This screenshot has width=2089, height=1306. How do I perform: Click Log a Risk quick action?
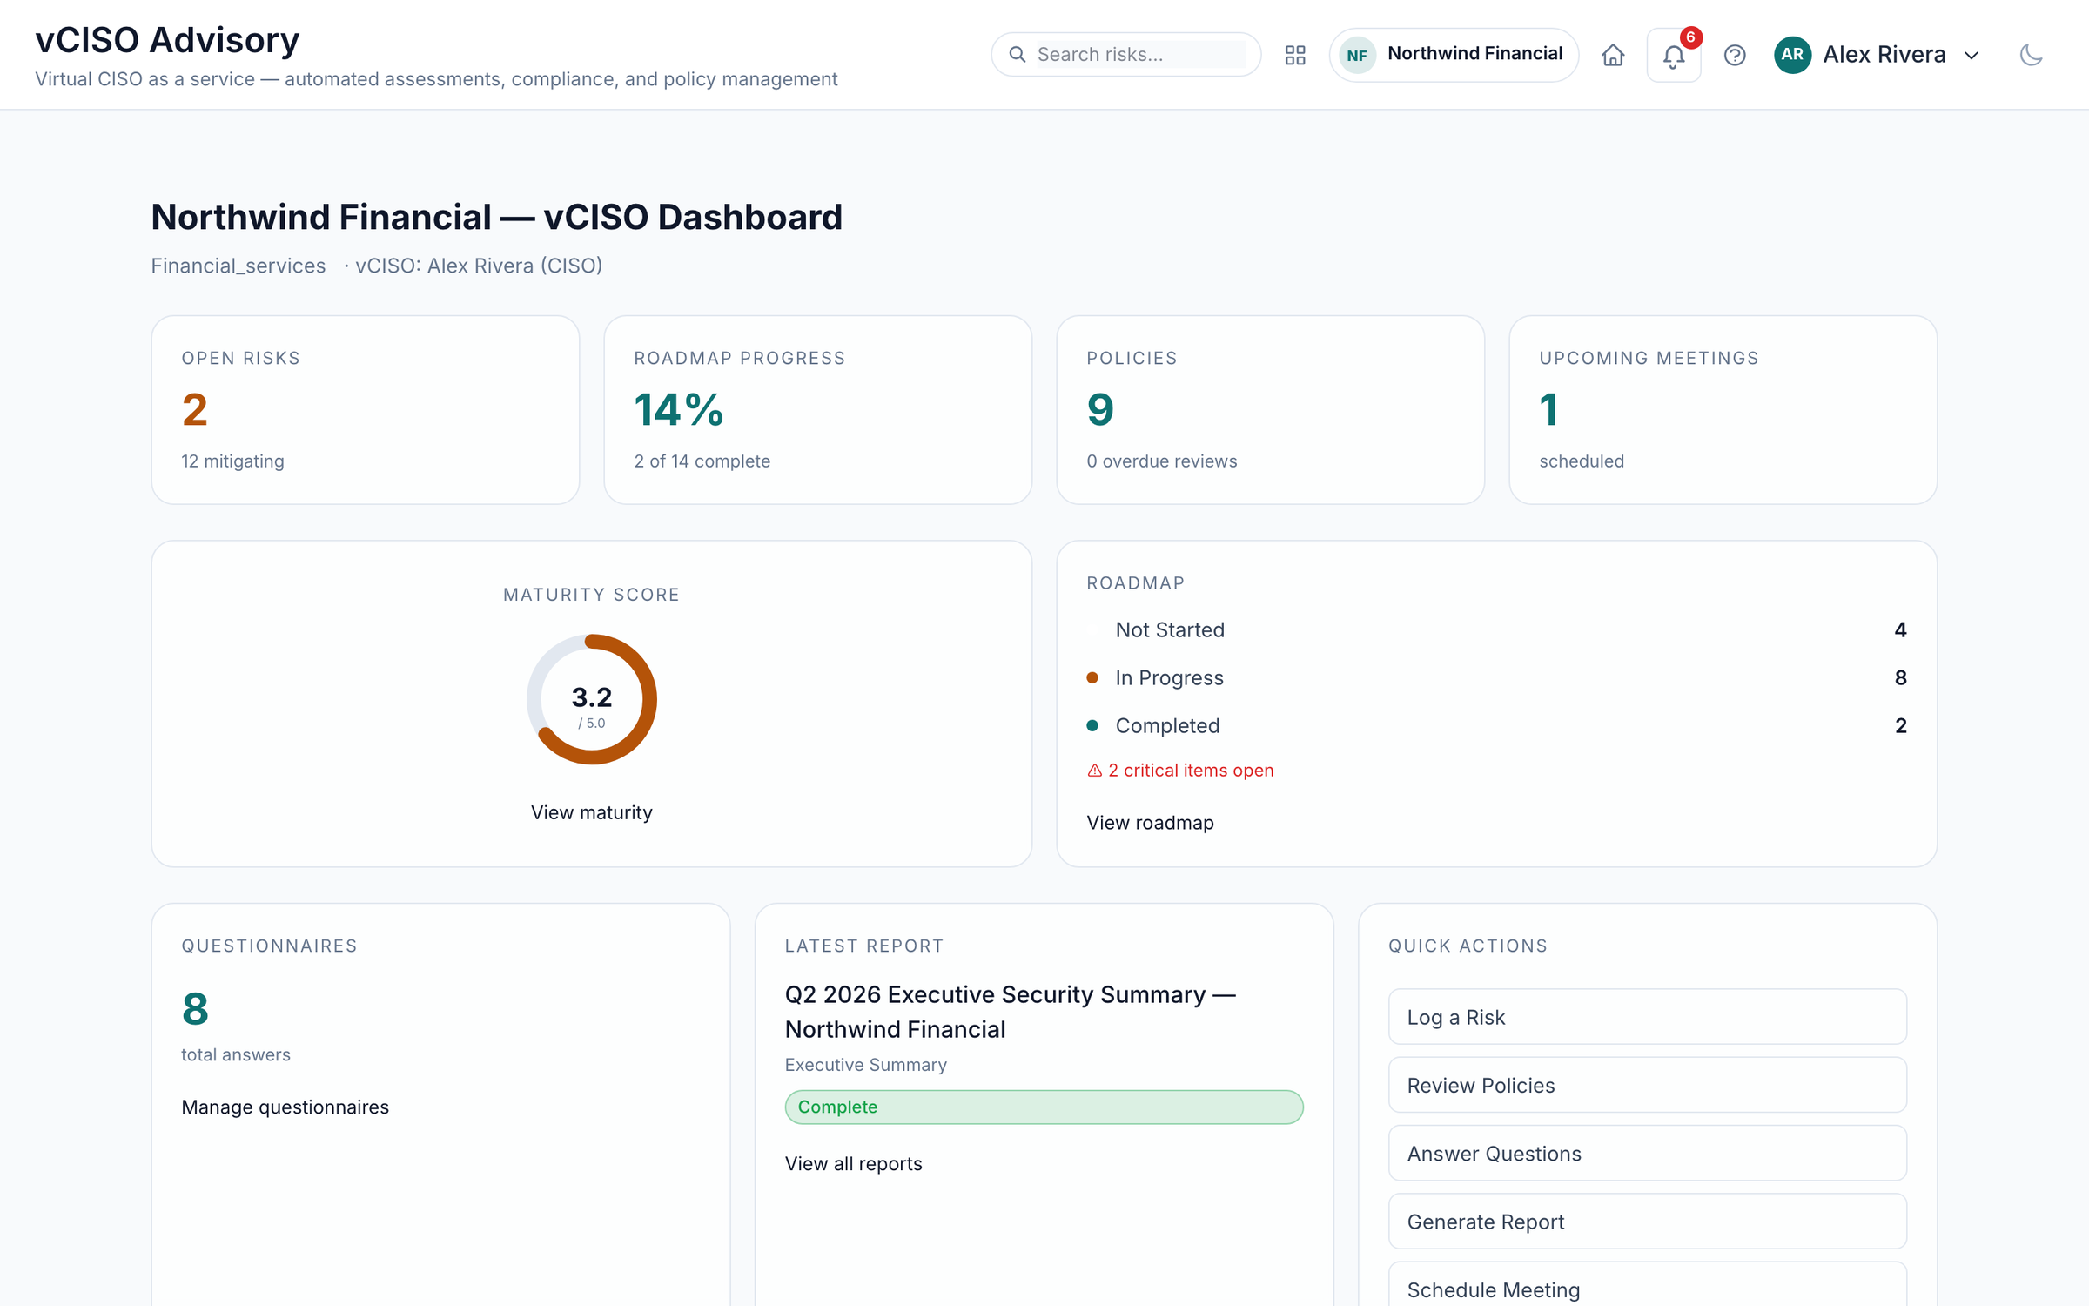pyautogui.click(x=1647, y=1017)
